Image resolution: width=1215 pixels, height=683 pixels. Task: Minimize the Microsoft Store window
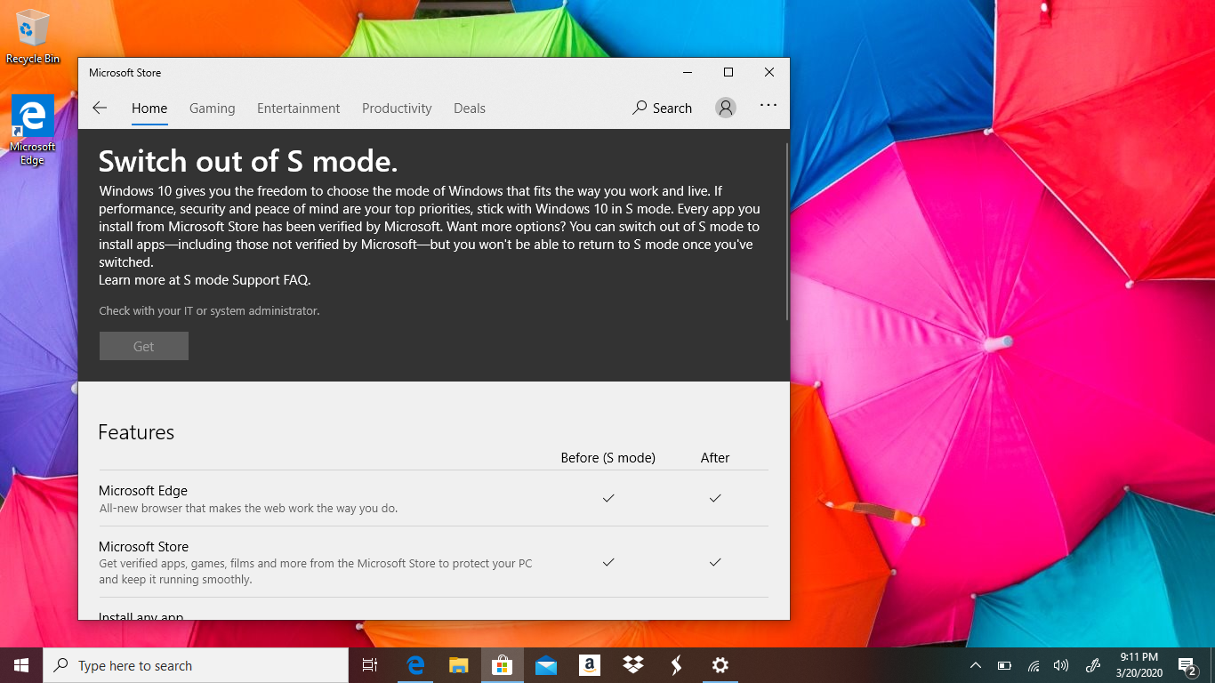(688, 72)
